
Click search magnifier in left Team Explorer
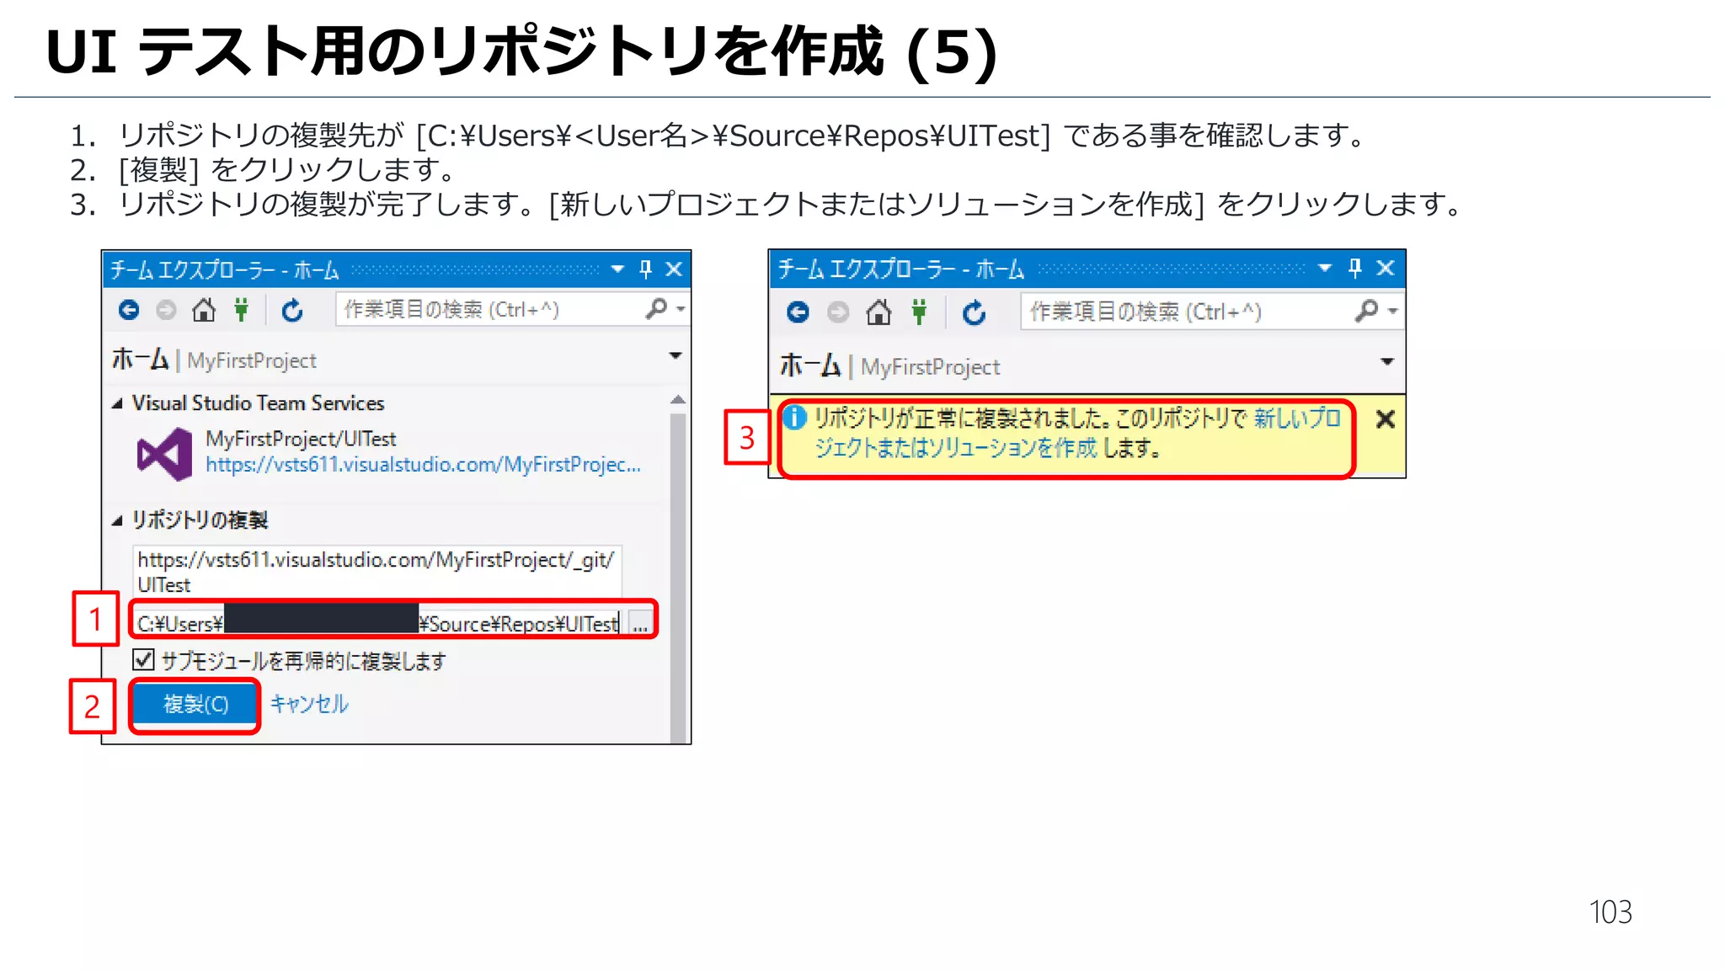coord(656,309)
